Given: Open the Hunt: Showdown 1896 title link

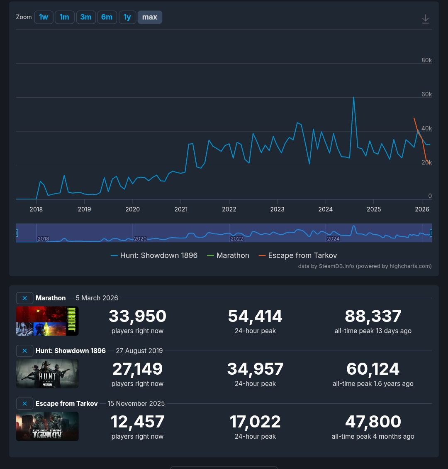Looking at the screenshot, I should tap(71, 351).
